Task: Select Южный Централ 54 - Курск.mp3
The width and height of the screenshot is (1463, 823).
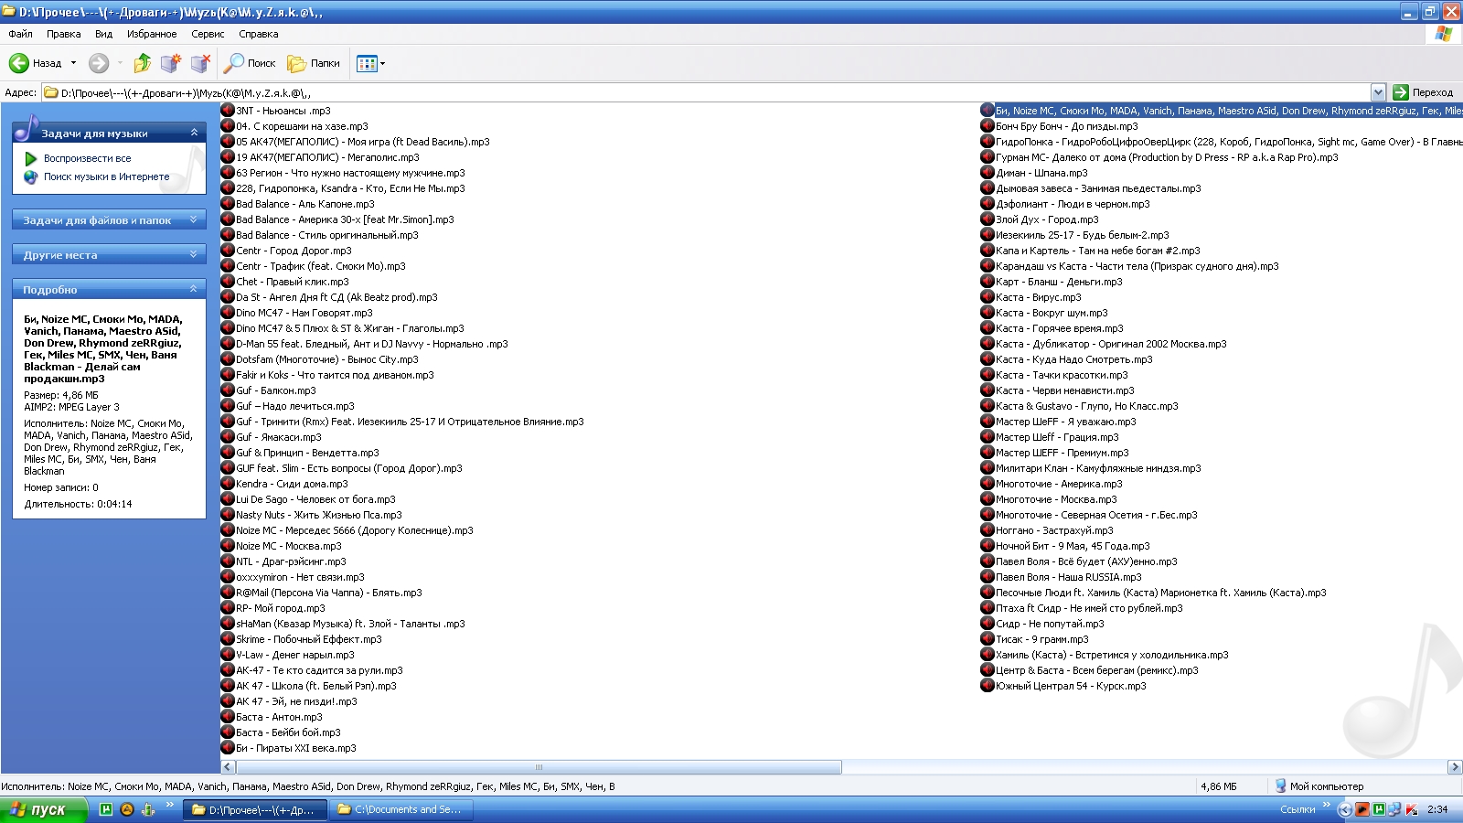Action: pyautogui.click(x=1071, y=686)
